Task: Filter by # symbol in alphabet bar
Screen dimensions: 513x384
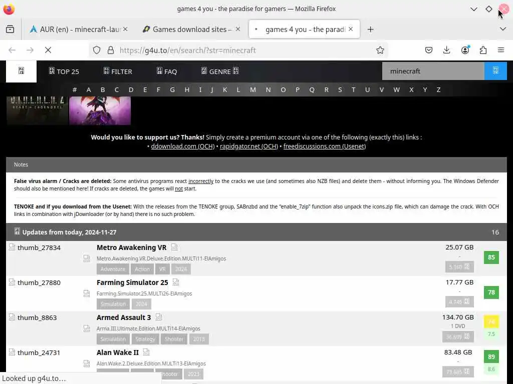Action: (x=75, y=90)
